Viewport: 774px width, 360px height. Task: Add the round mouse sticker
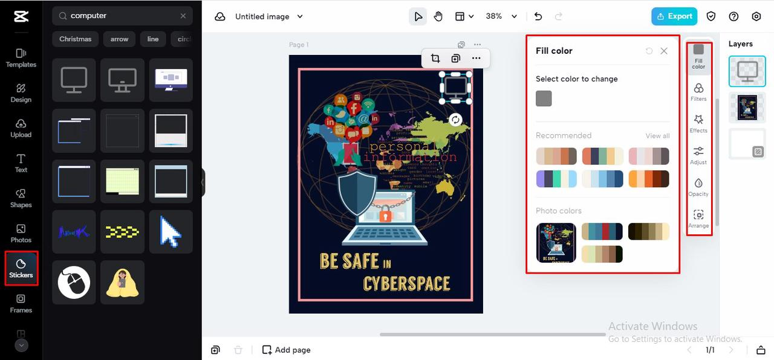pos(74,282)
